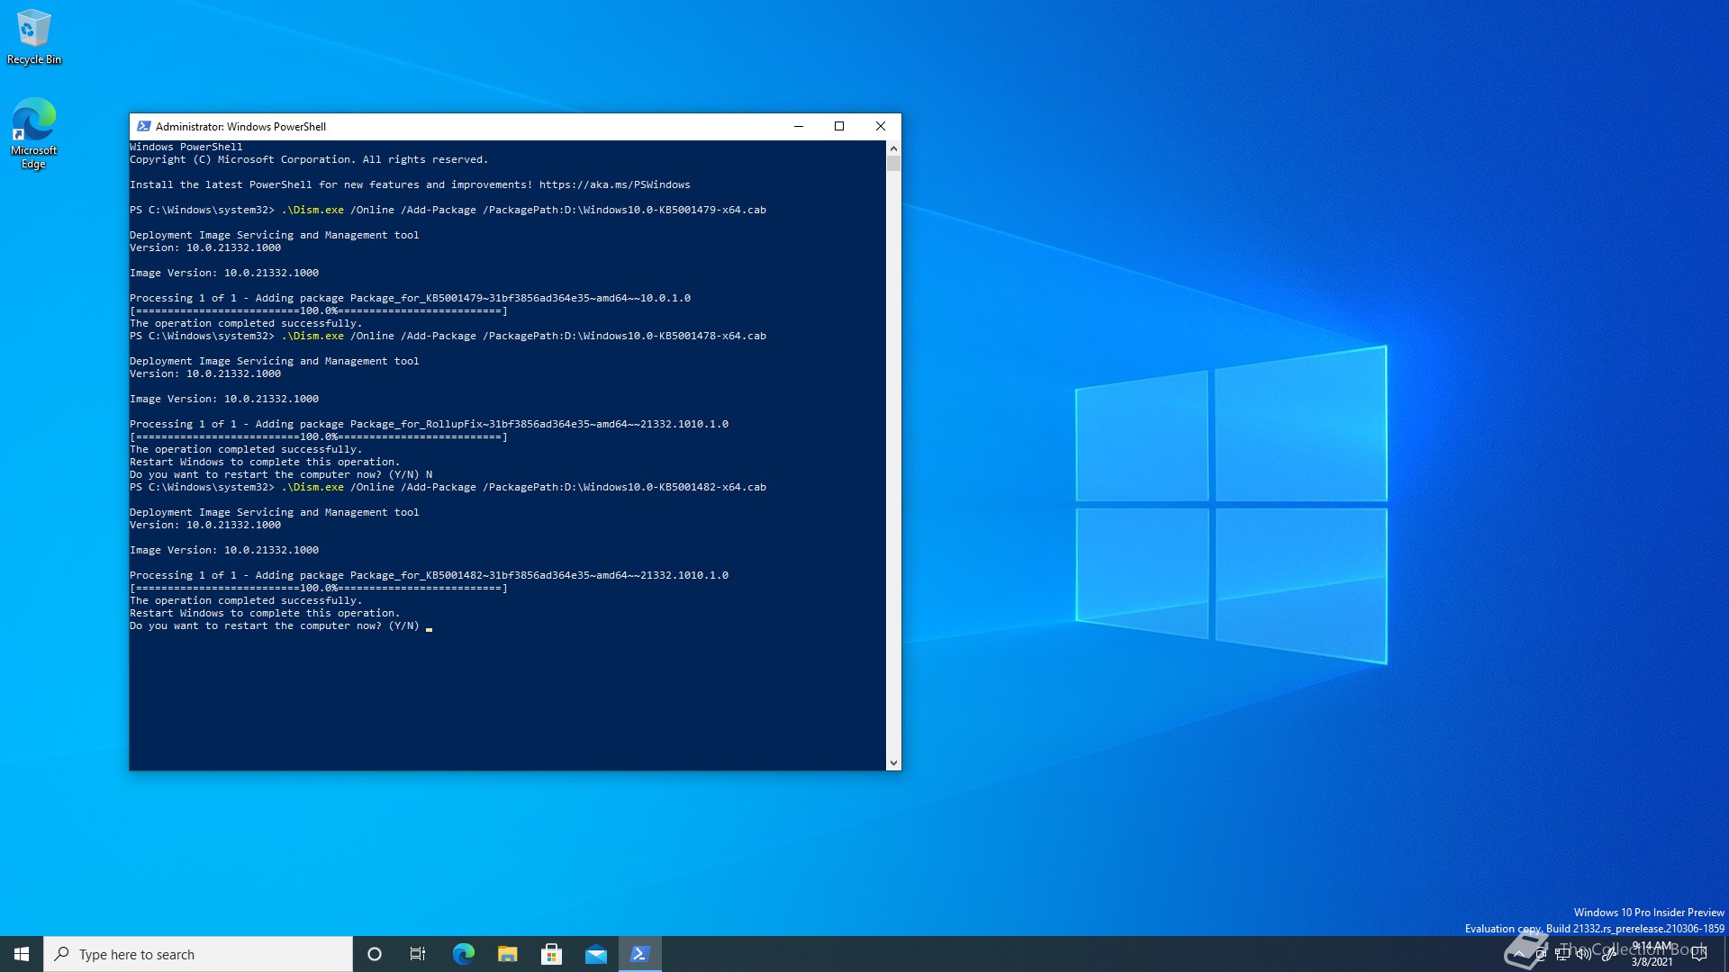
Task: Open Cortana from the taskbar
Action: coord(375,954)
